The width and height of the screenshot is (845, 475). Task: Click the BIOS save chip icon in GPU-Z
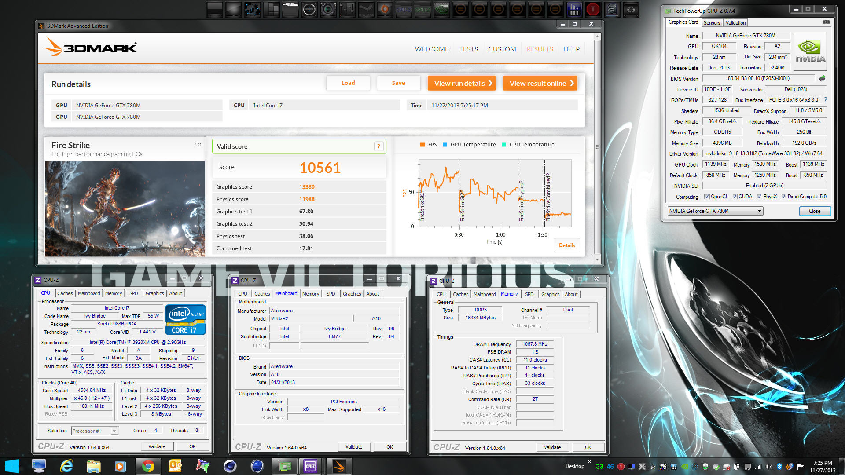click(822, 78)
